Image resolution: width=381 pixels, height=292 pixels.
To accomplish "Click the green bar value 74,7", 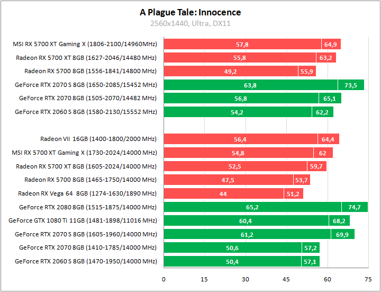I will pos(354,207).
